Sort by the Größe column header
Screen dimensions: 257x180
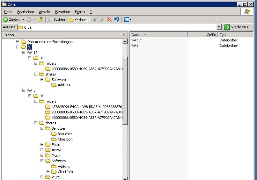coord(203,35)
